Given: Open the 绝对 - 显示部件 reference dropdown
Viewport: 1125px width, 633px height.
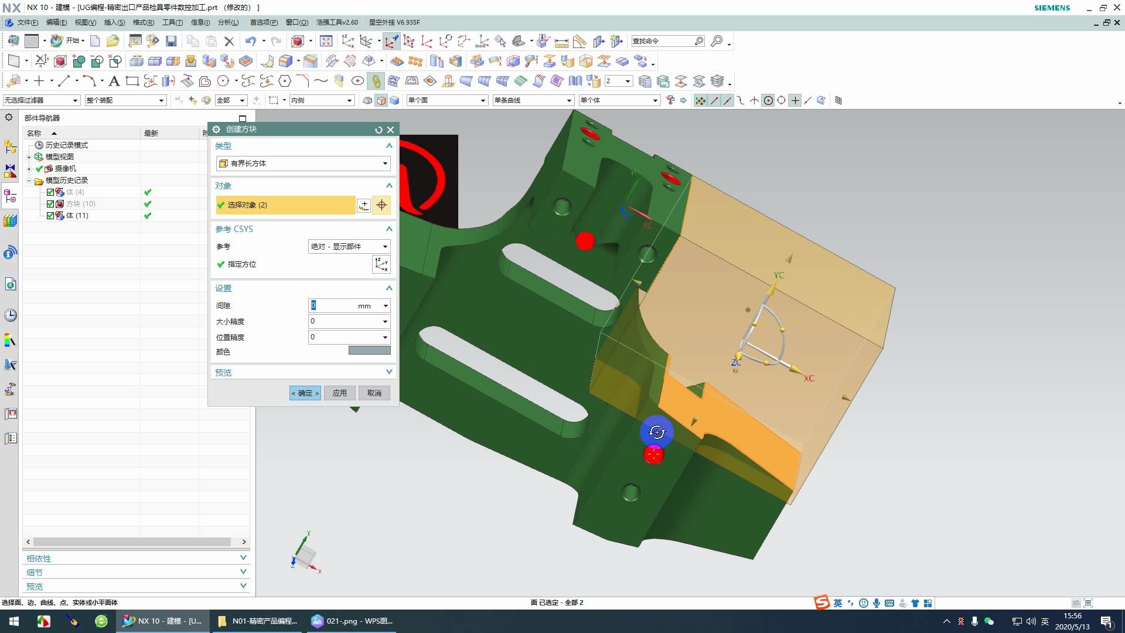Looking at the screenshot, I should (349, 247).
